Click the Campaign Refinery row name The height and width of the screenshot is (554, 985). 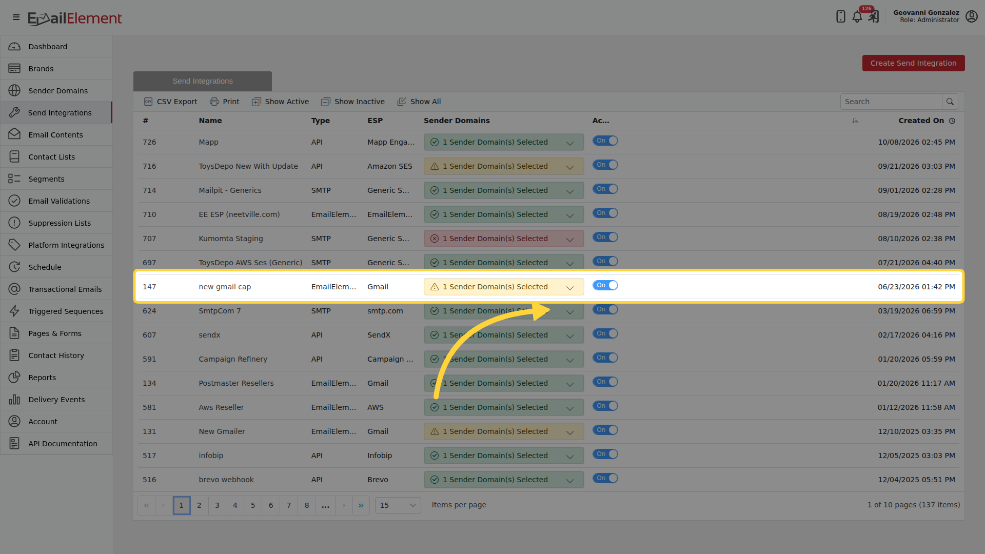(x=233, y=359)
